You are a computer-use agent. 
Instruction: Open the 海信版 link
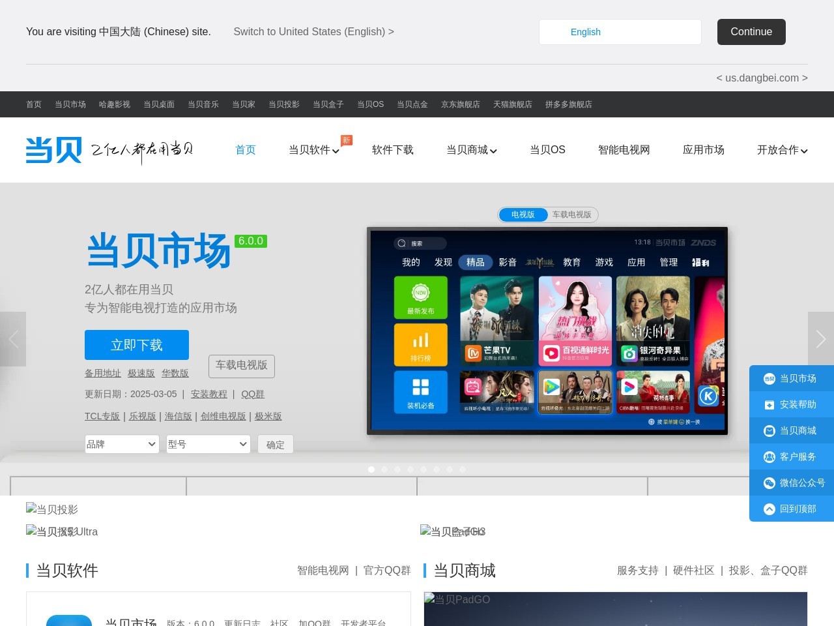178,416
